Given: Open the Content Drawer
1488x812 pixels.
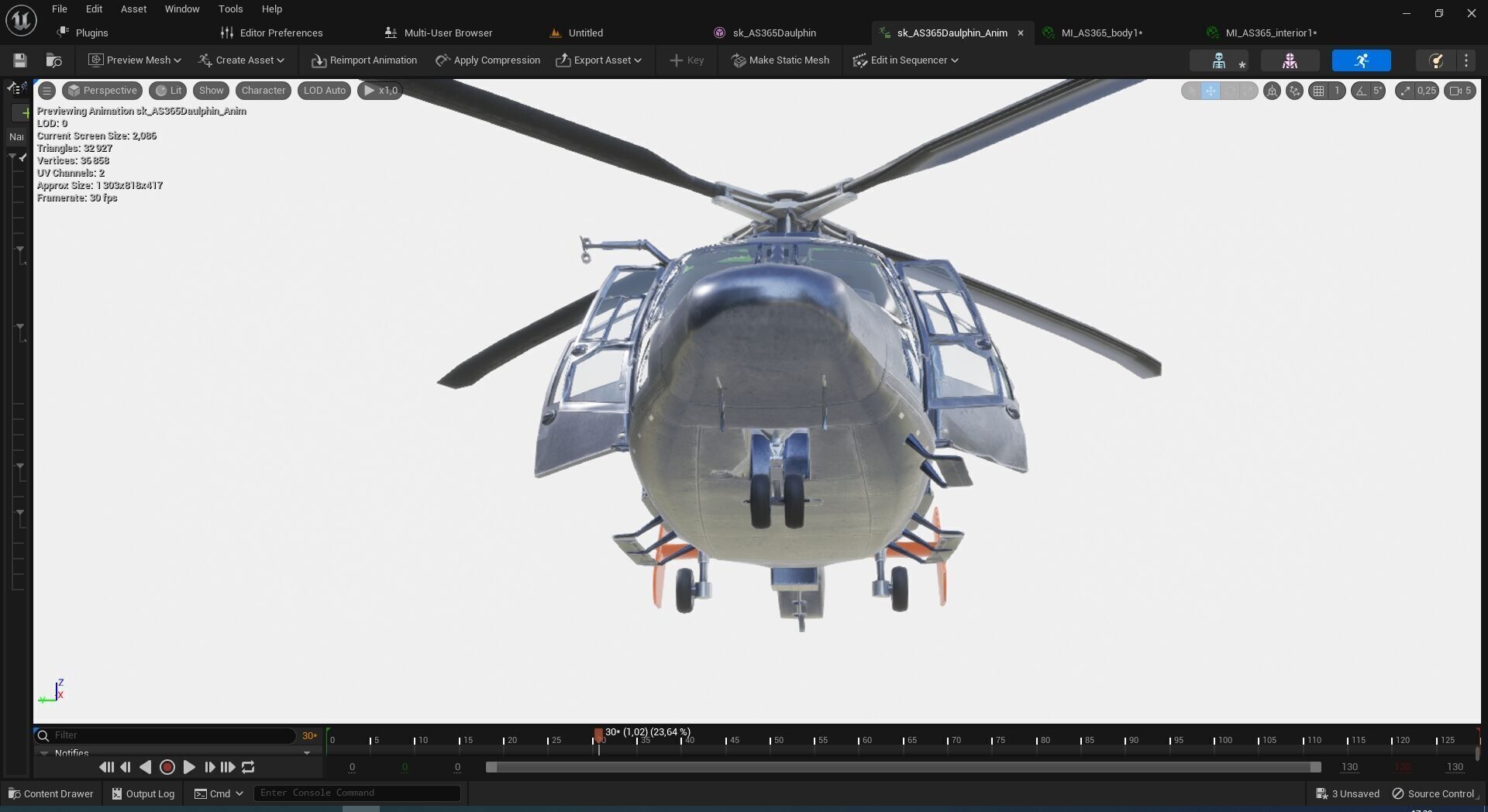Looking at the screenshot, I should click(50, 793).
